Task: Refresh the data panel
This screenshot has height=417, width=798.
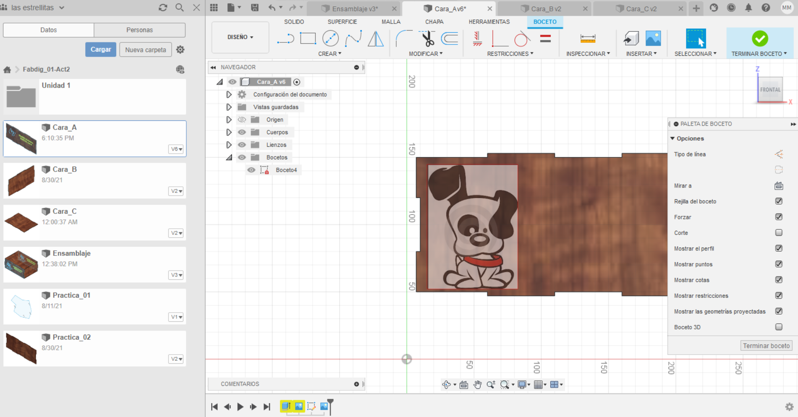Action: pos(163,8)
